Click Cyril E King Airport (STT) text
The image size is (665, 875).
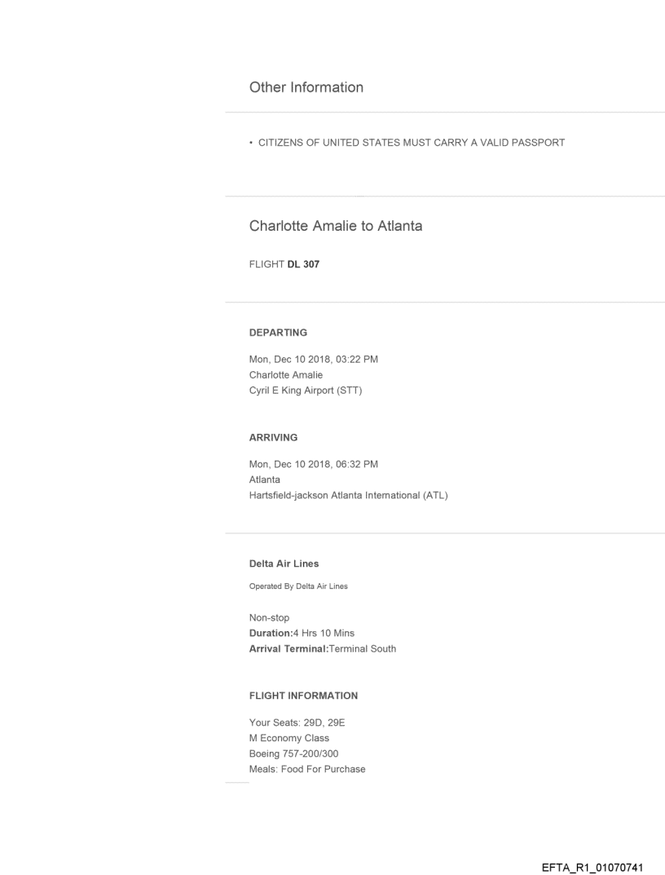coord(306,389)
